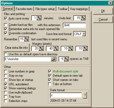The image size is (114, 108).
Task: Click spinner of first margin value 20
Action: [41, 48]
